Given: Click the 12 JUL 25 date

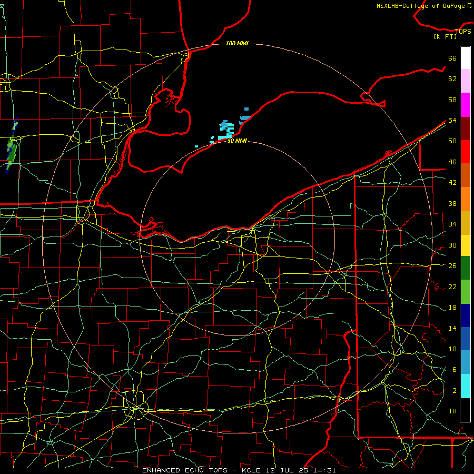Looking at the screenshot, I should (288, 470).
